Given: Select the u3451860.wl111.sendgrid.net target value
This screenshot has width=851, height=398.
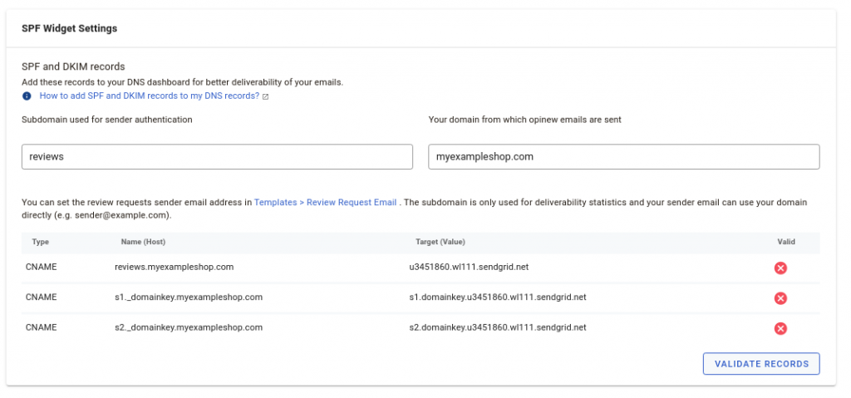Looking at the screenshot, I should coord(469,268).
